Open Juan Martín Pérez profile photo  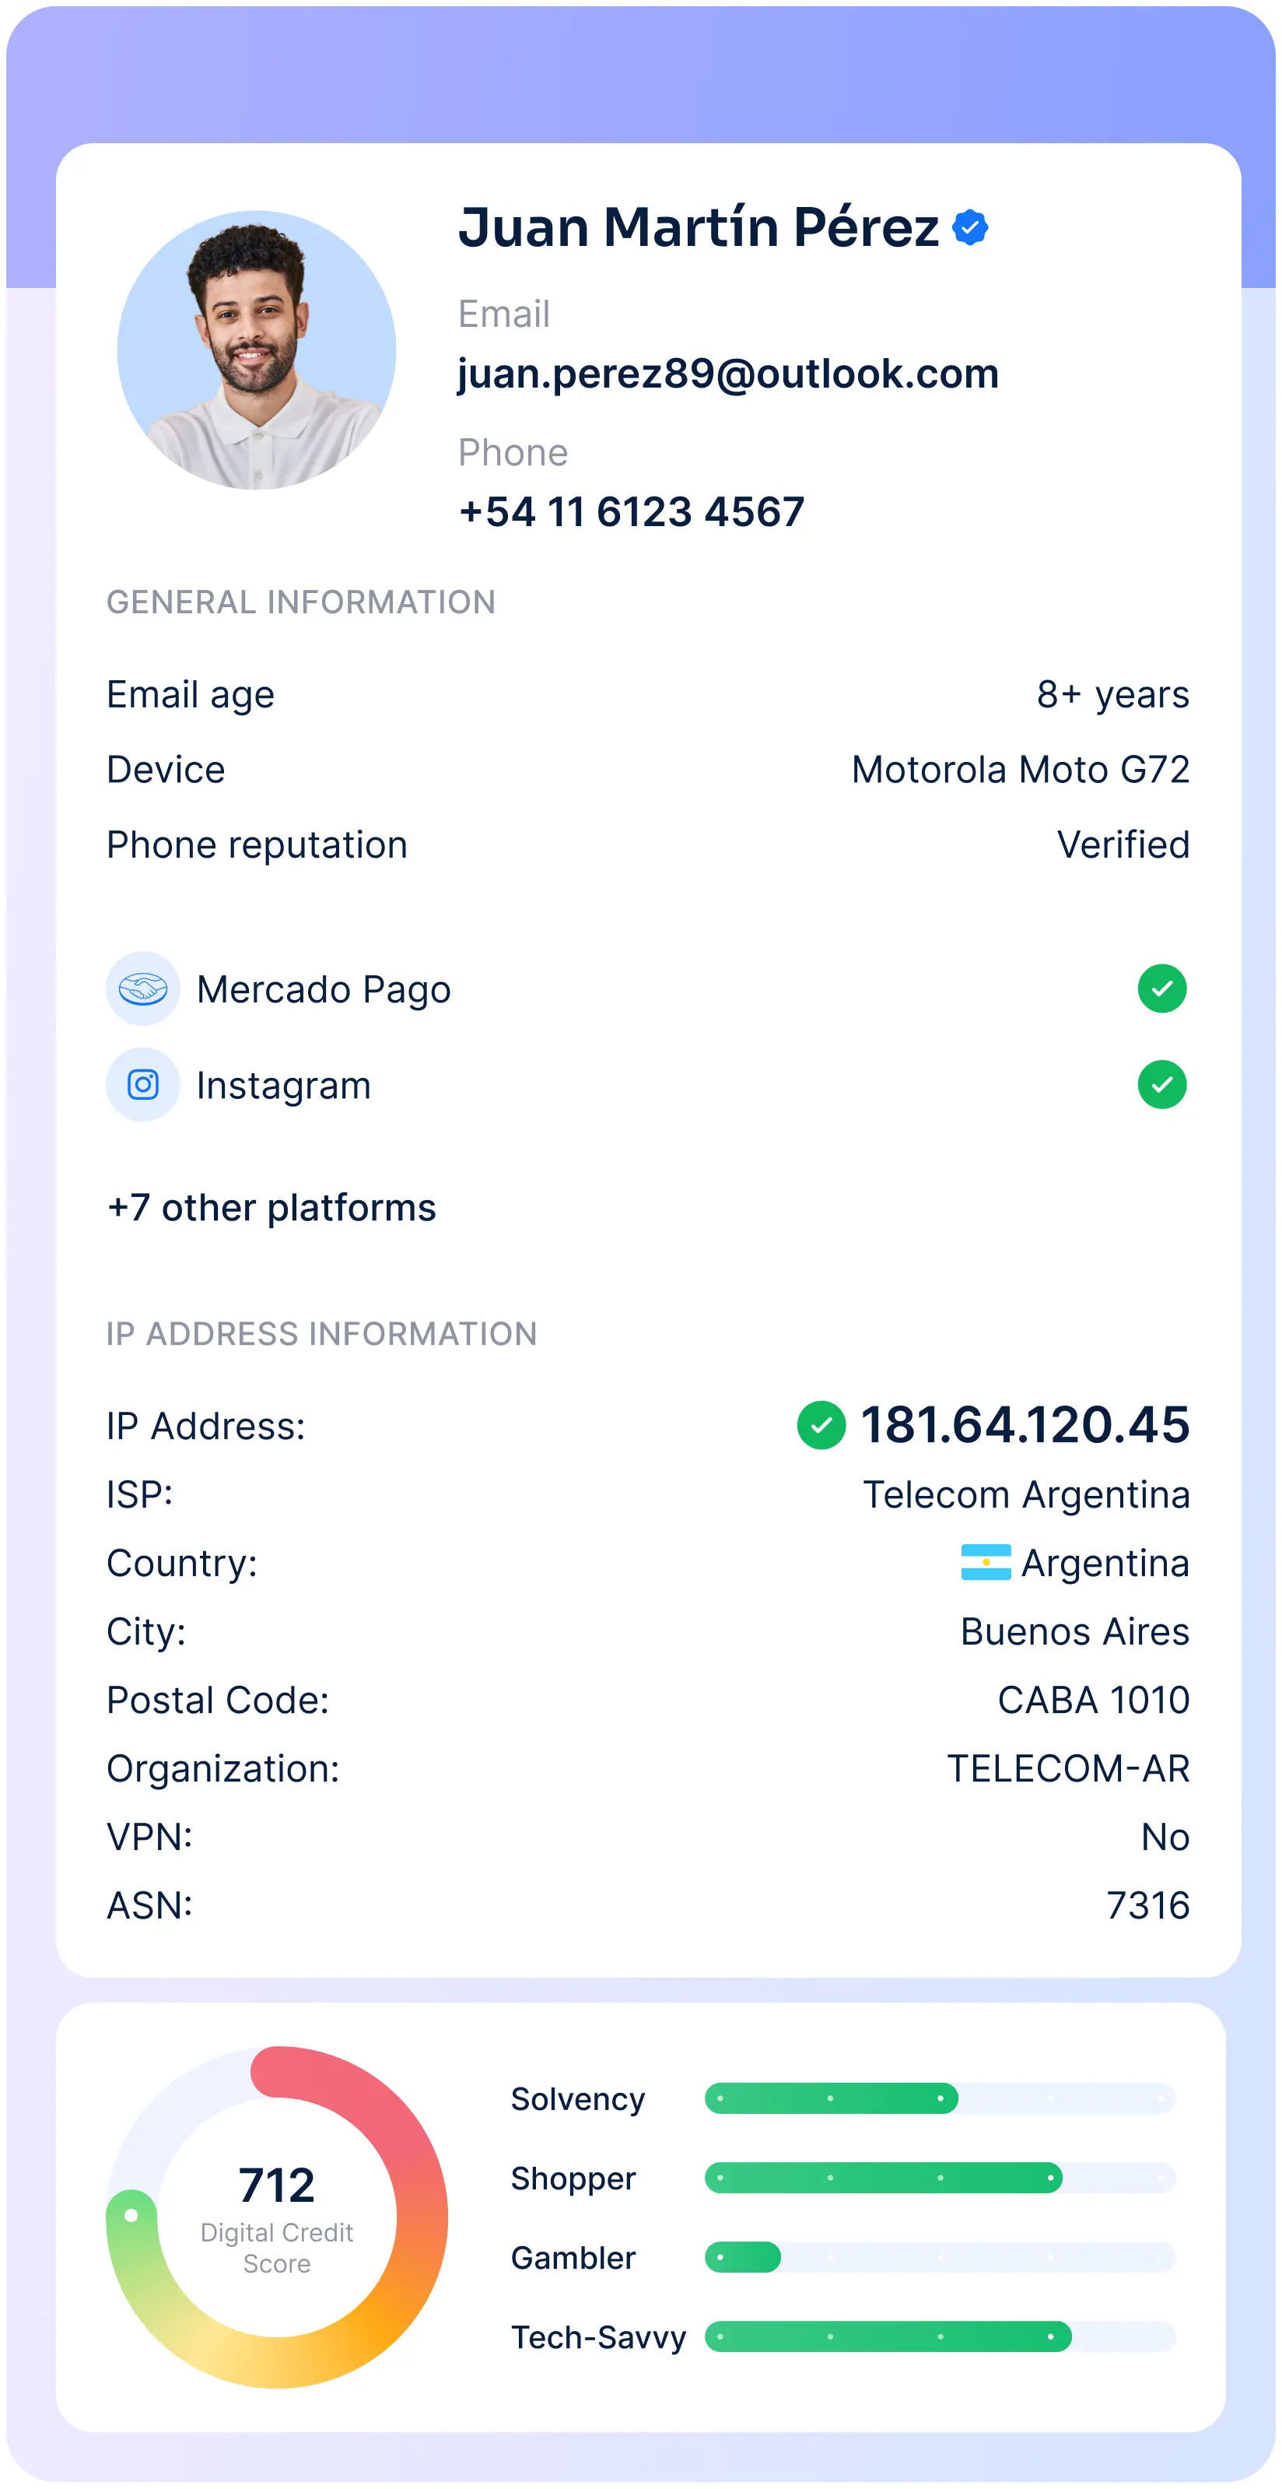pyautogui.click(x=257, y=349)
